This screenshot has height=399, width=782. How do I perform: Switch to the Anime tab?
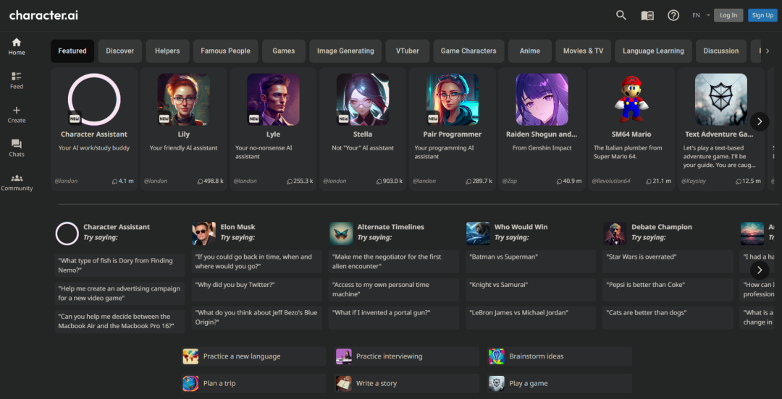tap(530, 51)
